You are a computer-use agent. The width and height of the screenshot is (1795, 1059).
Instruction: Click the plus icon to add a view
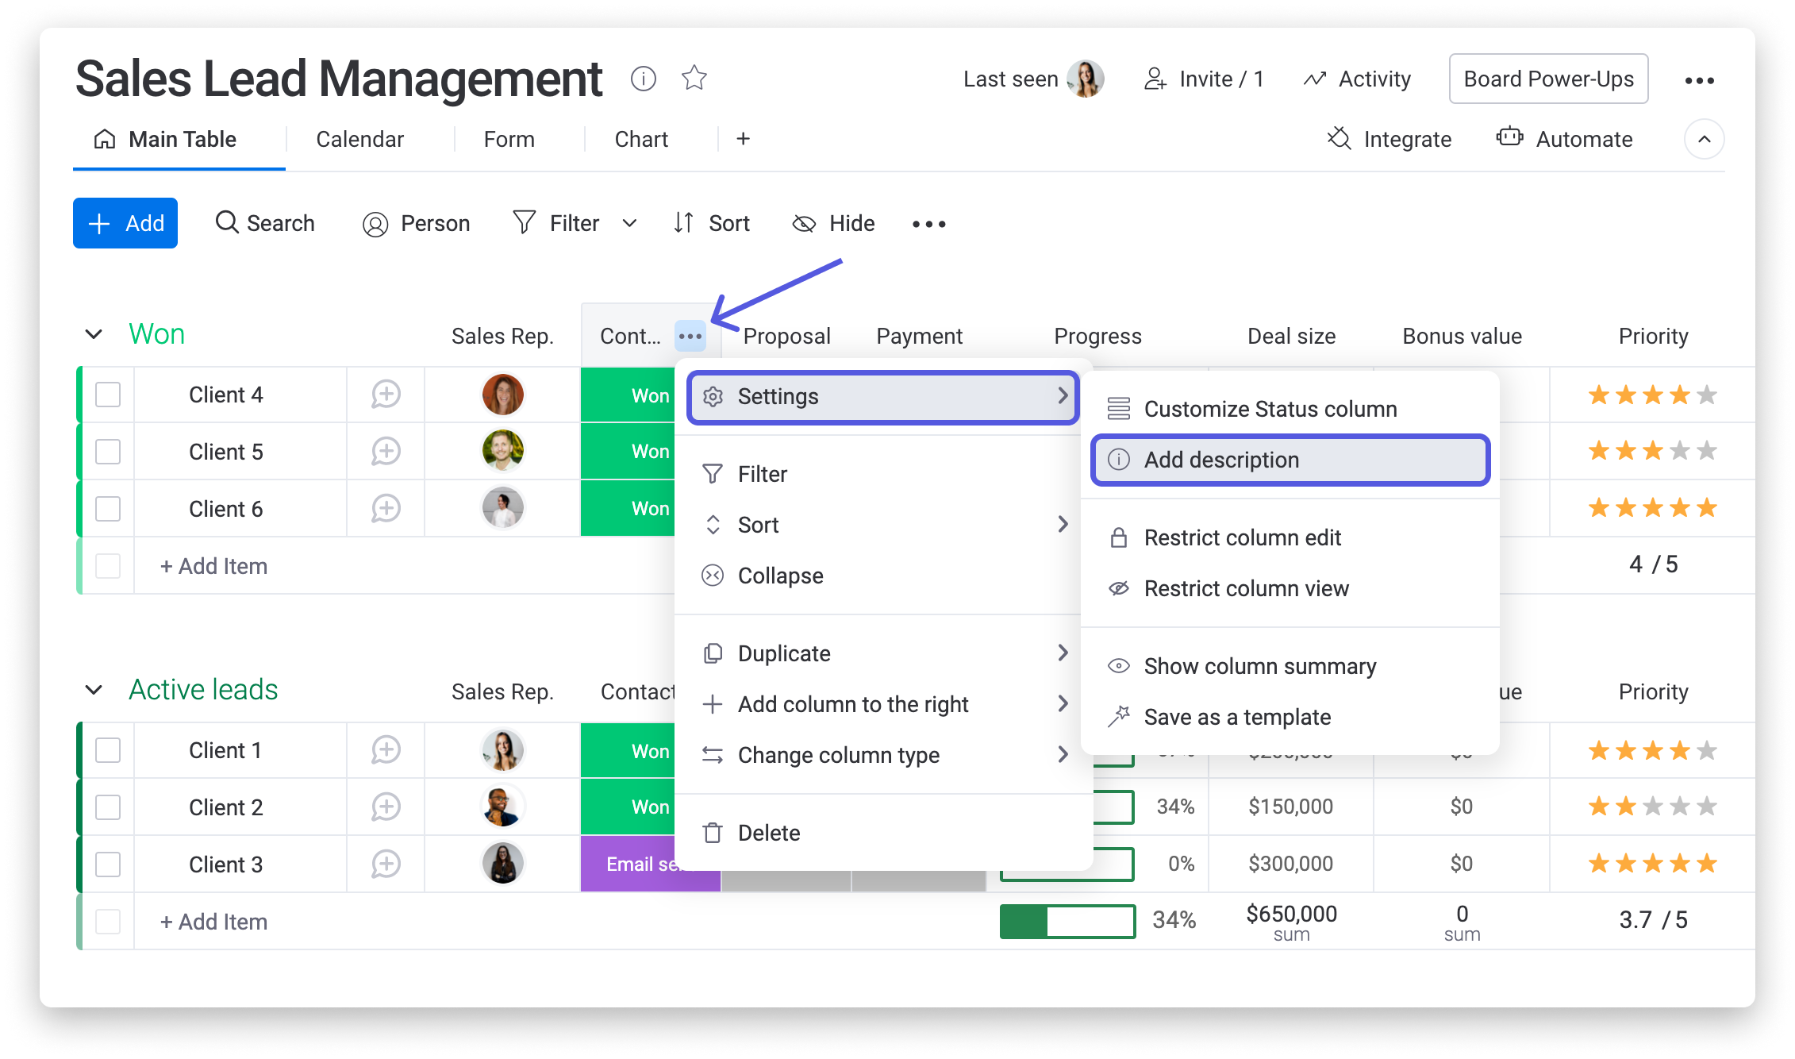pos(743,139)
